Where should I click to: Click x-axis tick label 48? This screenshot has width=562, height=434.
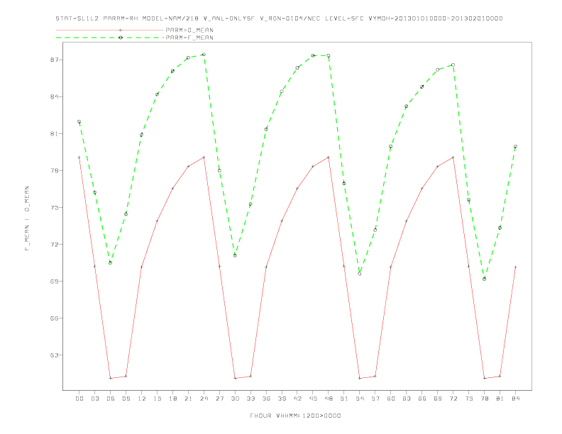click(x=329, y=399)
